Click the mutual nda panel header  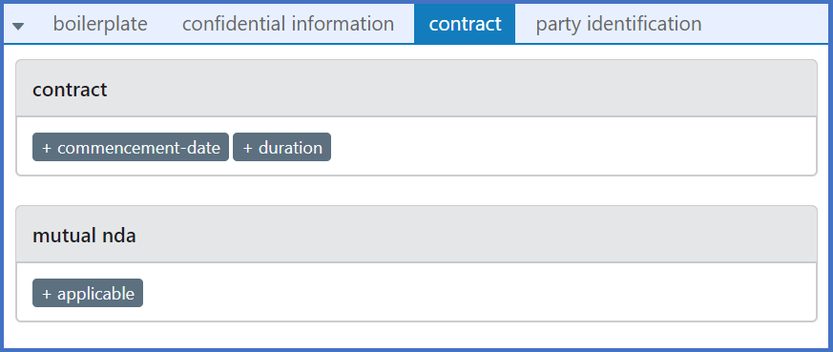416,235
